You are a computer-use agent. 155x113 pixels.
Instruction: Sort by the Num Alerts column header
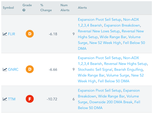[x=65, y=8]
